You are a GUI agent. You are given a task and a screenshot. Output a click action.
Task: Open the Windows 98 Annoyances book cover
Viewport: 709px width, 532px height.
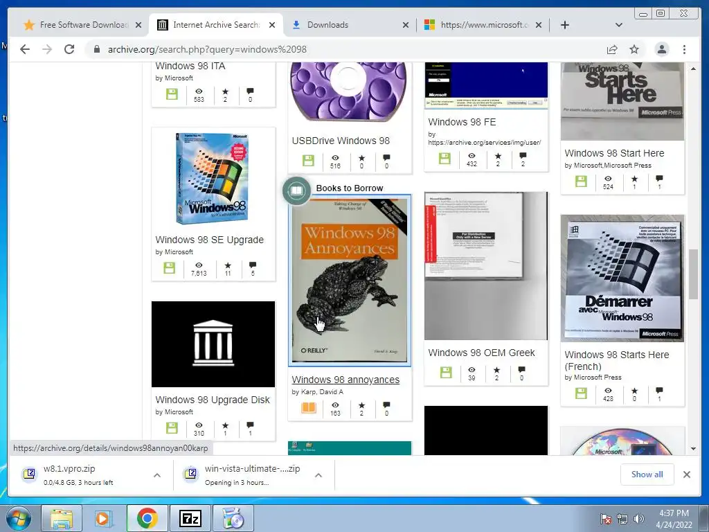(x=350, y=281)
